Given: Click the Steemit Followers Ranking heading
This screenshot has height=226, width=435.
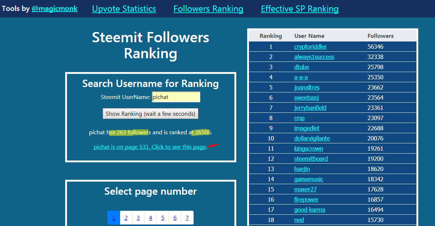Looking at the screenshot, I should (150, 45).
